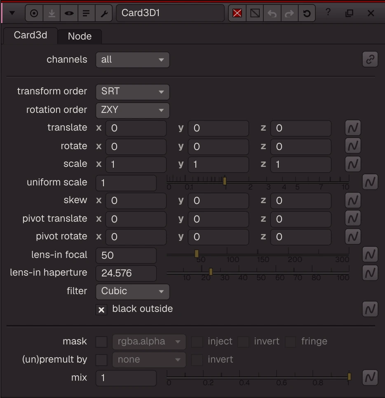This screenshot has width=385, height=398.
Task: Uncheck the black outside checkbox
Action: (101, 310)
